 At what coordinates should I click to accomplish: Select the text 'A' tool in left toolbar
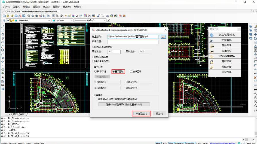point(3,77)
